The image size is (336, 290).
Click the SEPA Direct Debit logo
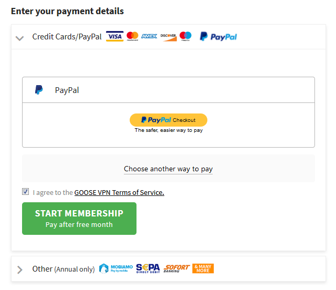[148, 268]
